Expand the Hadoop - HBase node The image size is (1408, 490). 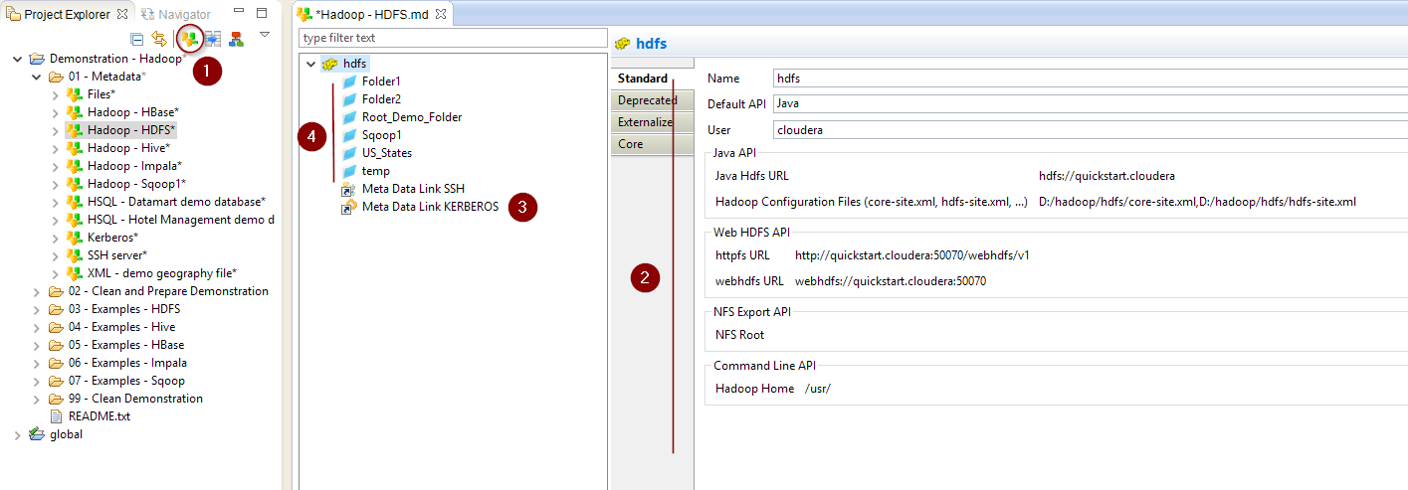coord(55,112)
